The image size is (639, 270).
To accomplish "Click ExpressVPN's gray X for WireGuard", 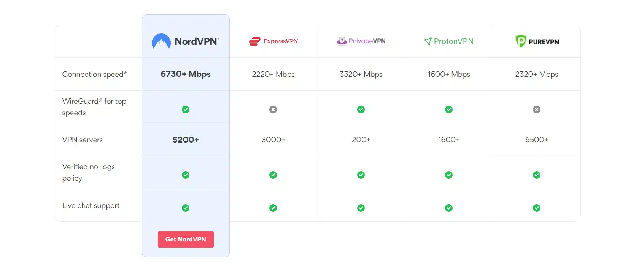I will [273, 110].
